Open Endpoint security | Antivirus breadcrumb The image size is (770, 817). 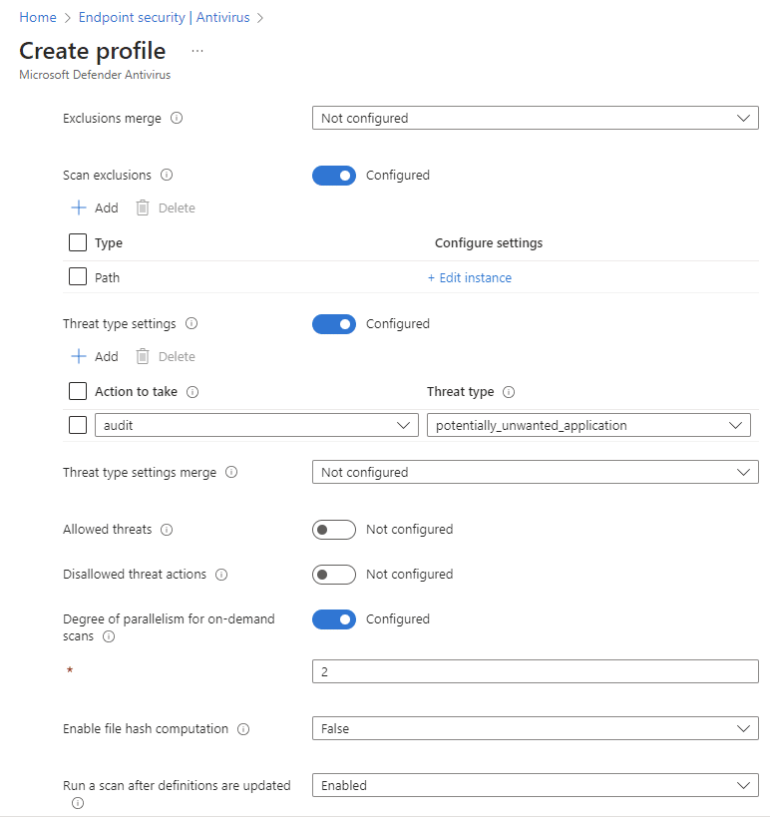(x=165, y=17)
